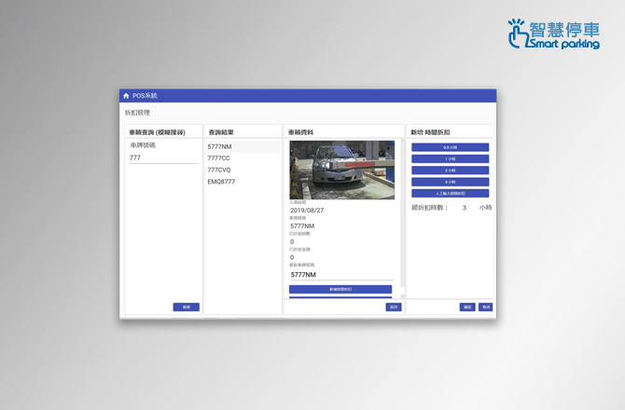
Task: Add a 3 小時 time discount
Action: pyautogui.click(x=450, y=182)
